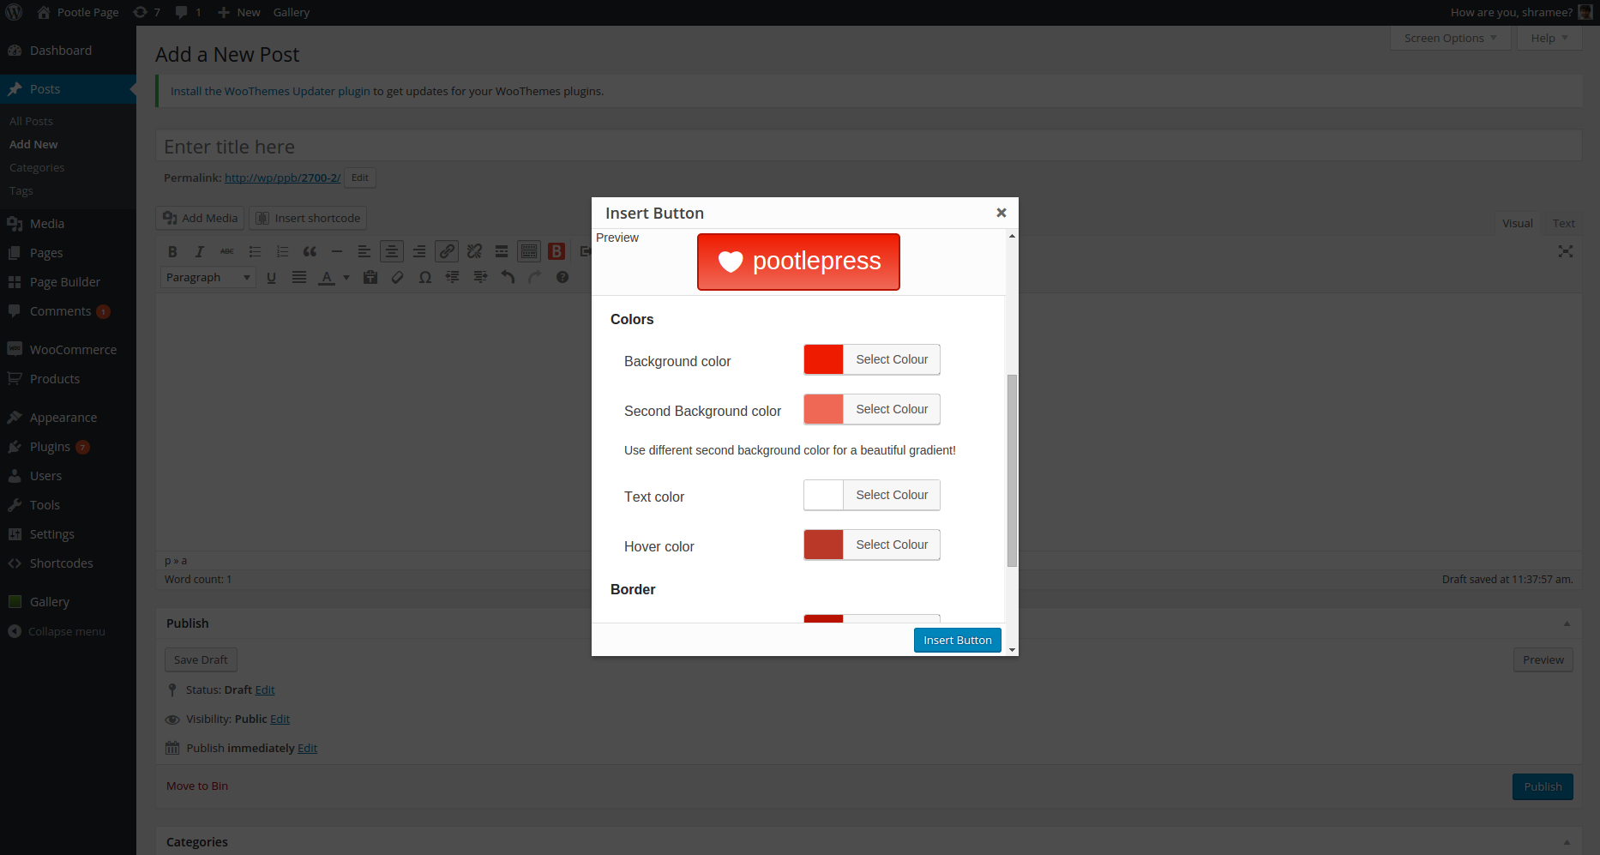1600x855 pixels.
Task: Click the blockquote icon
Action: click(x=310, y=251)
